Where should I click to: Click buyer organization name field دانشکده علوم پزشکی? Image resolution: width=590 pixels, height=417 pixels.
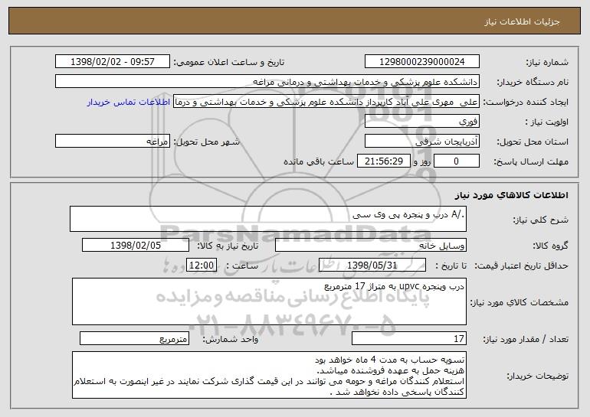click(267, 82)
